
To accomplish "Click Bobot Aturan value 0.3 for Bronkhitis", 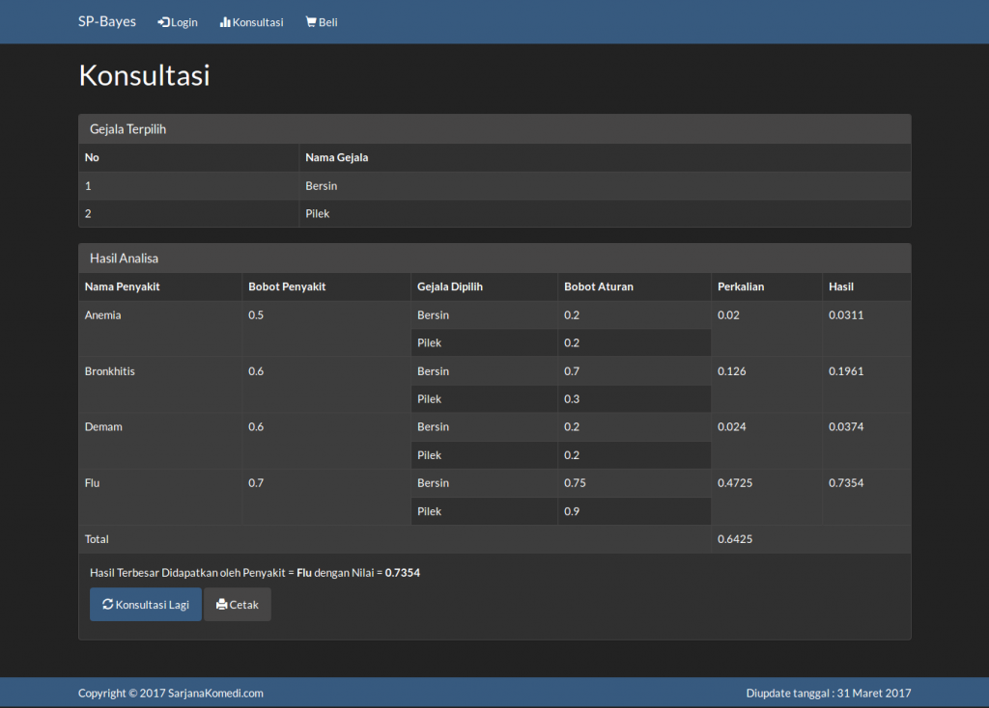I will tap(572, 398).
